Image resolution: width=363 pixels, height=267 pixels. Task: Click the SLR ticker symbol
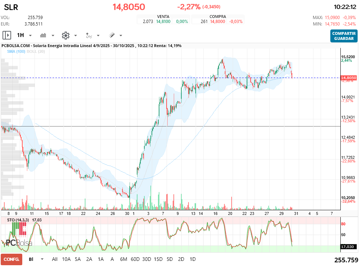(x=11, y=8)
